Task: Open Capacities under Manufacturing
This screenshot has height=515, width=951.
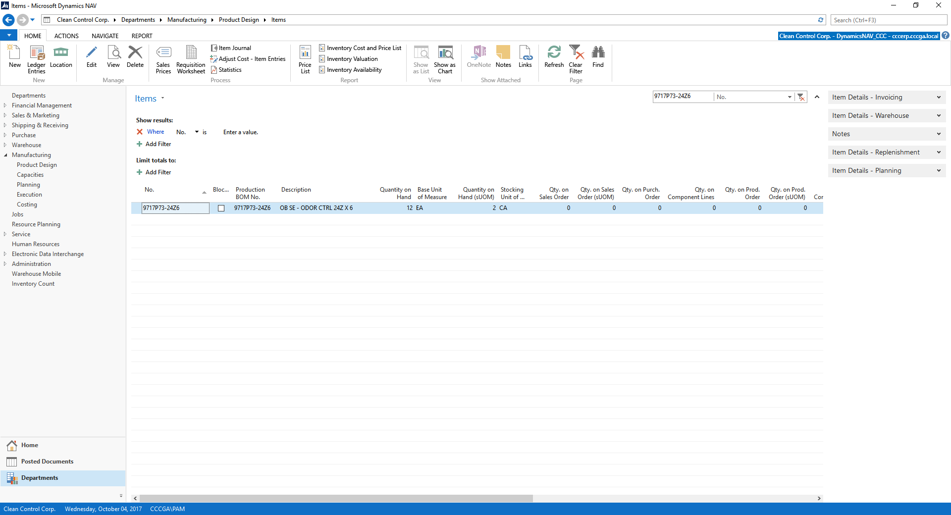Action: click(x=30, y=175)
